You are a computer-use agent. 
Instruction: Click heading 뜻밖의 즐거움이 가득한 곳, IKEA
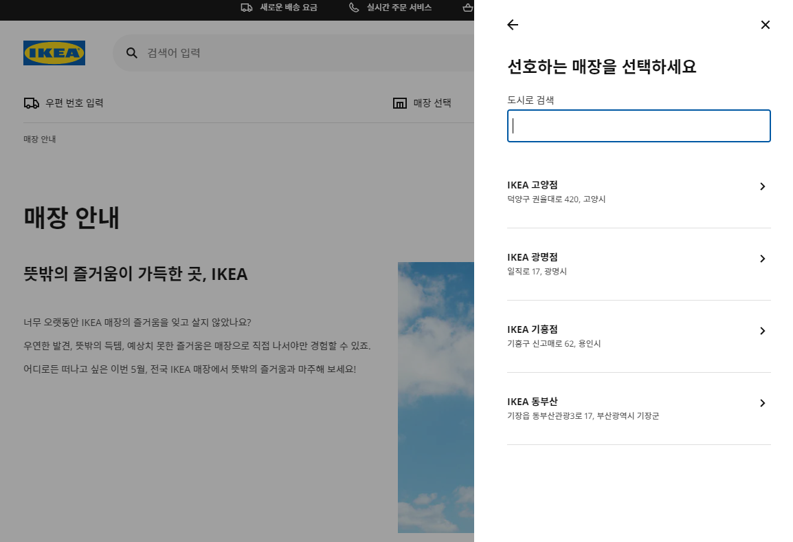[x=135, y=274]
